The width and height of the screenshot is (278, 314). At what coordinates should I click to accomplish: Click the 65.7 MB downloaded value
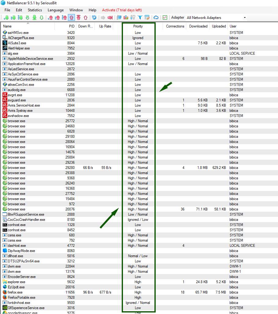201,292
